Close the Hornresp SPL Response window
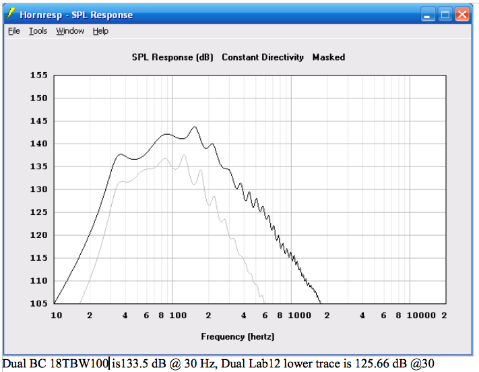Screen dimensions: 479x372 click(x=462, y=14)
